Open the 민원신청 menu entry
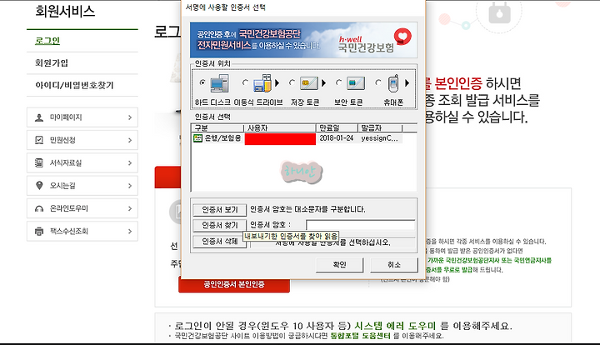 pyautogui.click(x=82, y=140)
